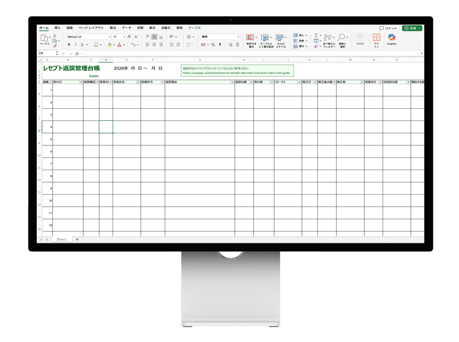Open the 数式 ribbon tab
The height and width of the screenshot is (342, 459).
pos(113,28)
